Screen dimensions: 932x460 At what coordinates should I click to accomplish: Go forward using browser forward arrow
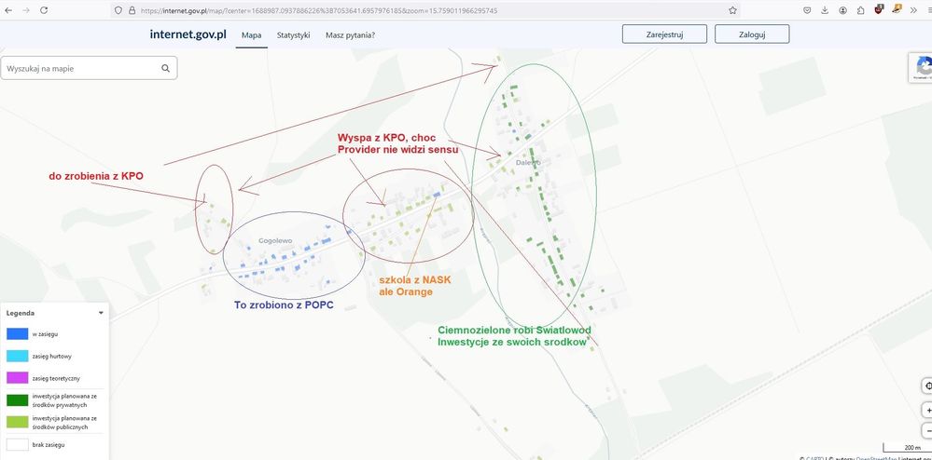[25, 10]
